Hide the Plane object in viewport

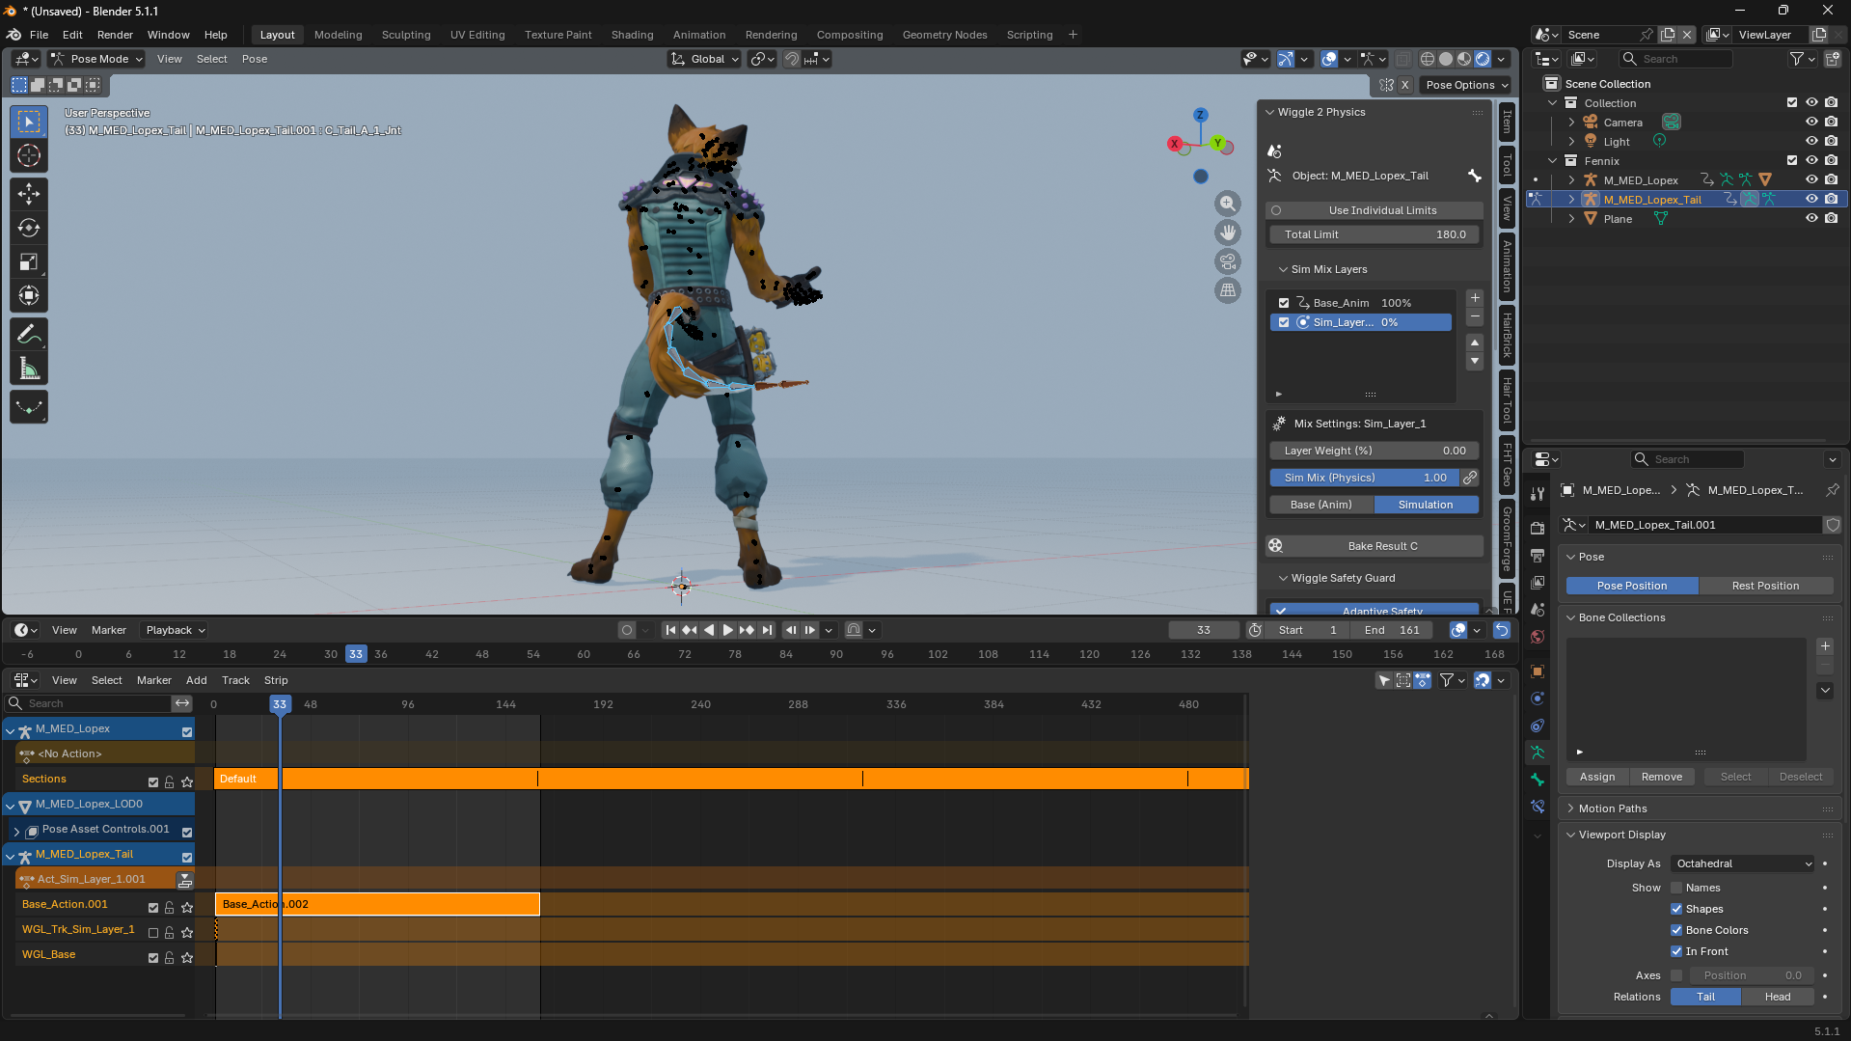pyautogui.click(x=1811, y=218)
